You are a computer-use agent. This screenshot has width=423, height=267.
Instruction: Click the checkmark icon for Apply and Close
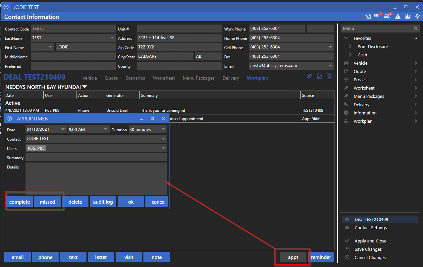click(347, 241)
